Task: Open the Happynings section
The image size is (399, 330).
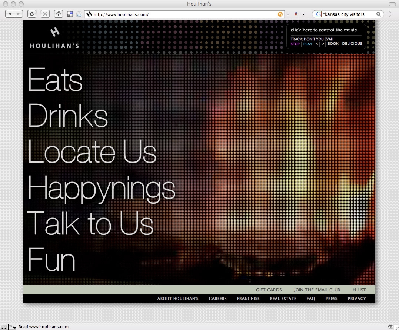Action: click(102, 189)
